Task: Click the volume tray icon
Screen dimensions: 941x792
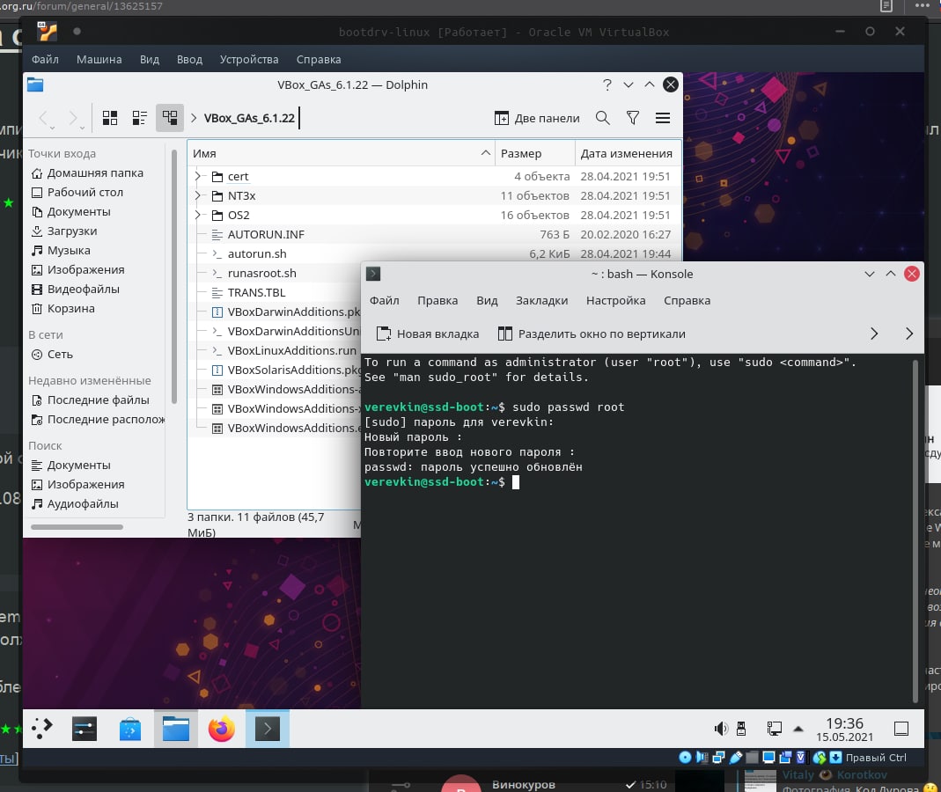Action: pos(720,729)
